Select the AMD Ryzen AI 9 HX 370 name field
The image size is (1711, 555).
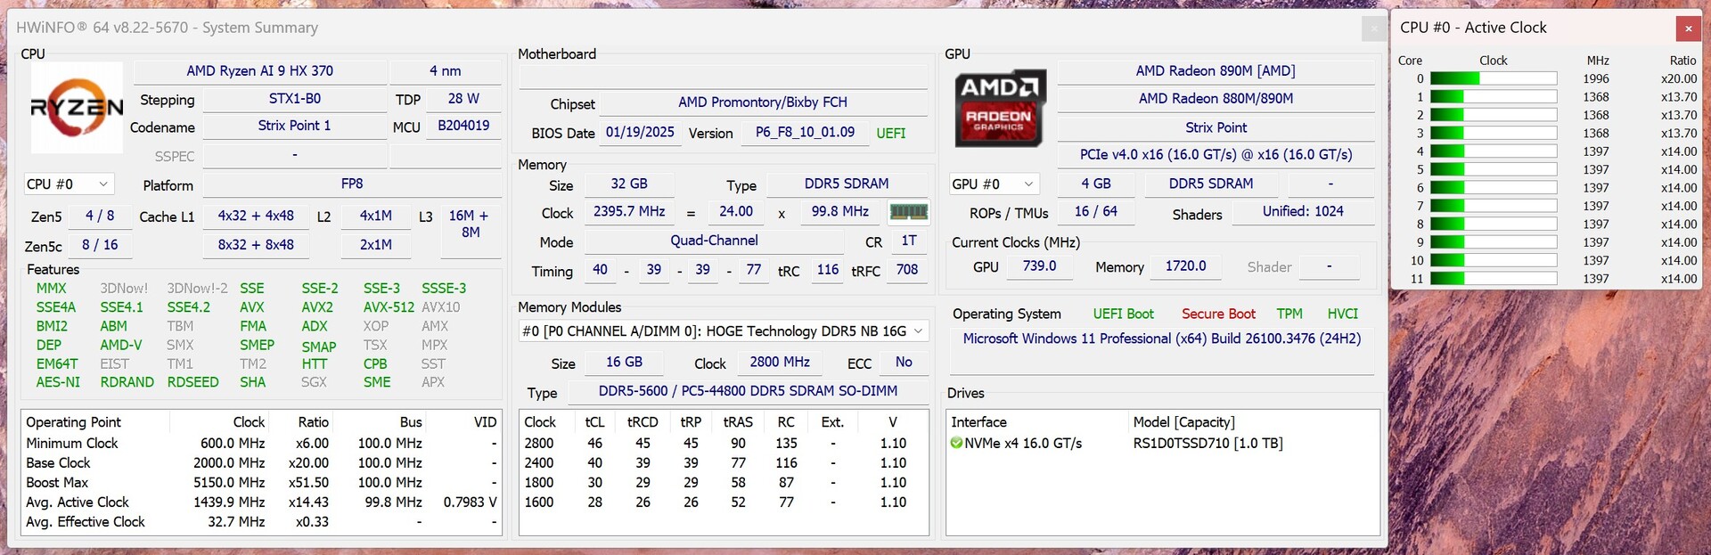pos(260,71)
